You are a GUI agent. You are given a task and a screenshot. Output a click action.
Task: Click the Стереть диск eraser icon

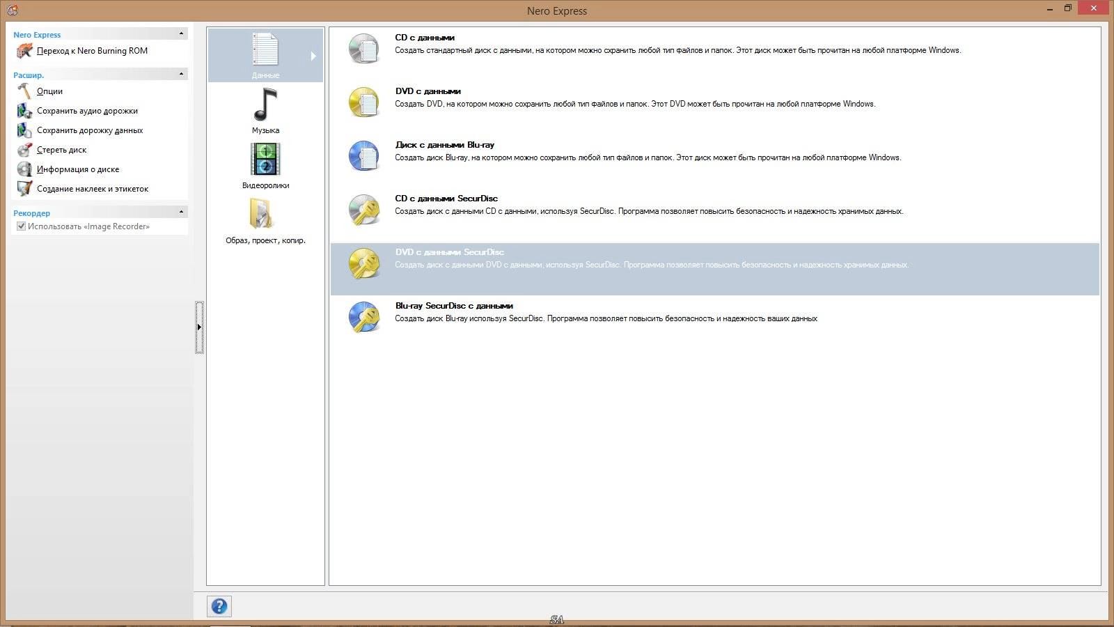coord(24,150)
